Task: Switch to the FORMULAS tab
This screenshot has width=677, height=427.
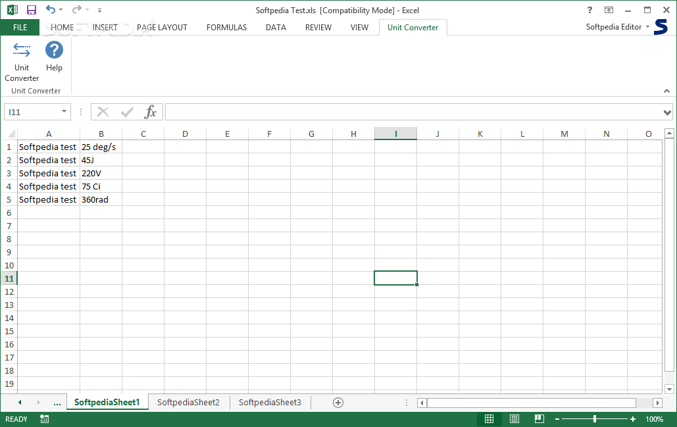Action: tap(227, 27)
